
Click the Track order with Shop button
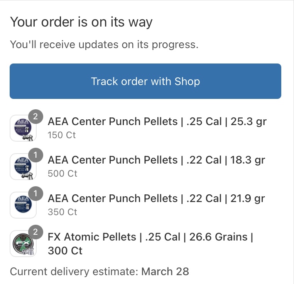(145, 81)
